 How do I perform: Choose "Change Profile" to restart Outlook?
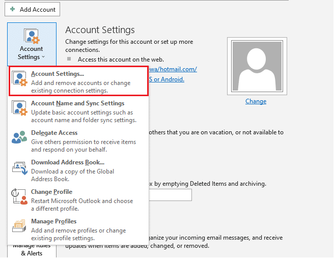[51, 192]
